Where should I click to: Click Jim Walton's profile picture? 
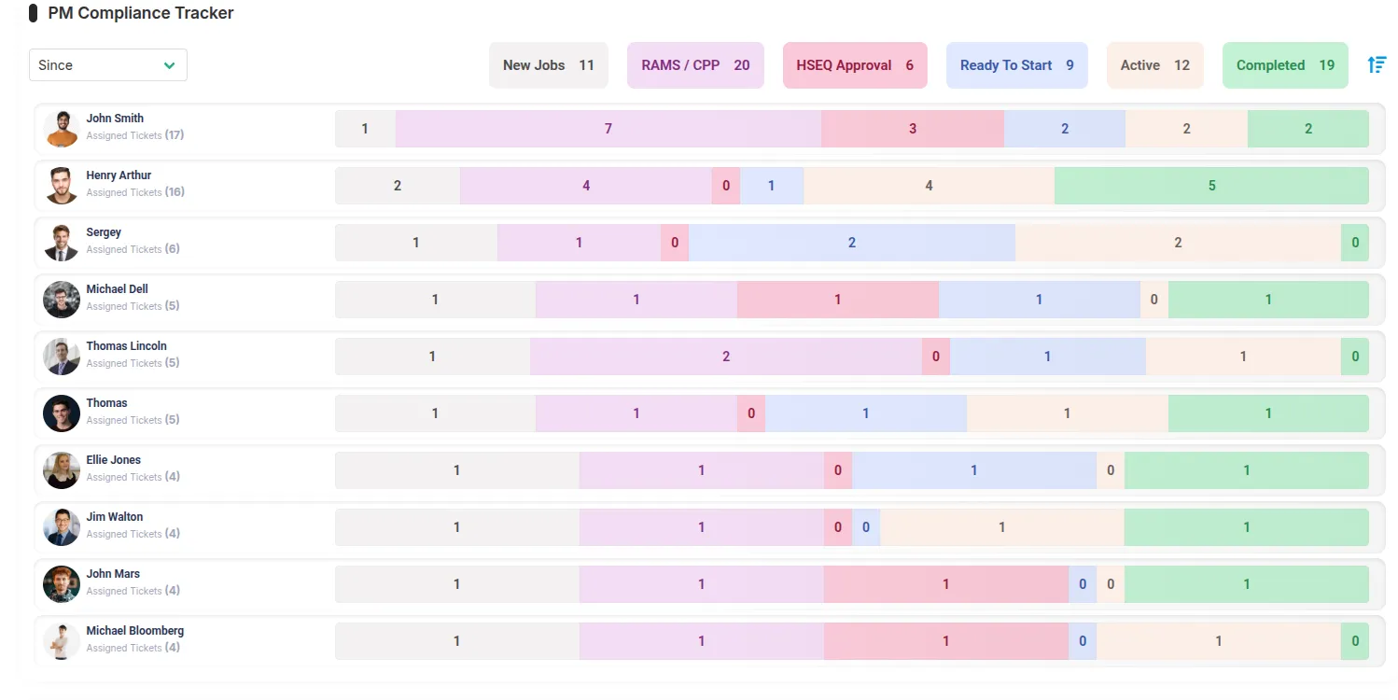pos(62,527)
